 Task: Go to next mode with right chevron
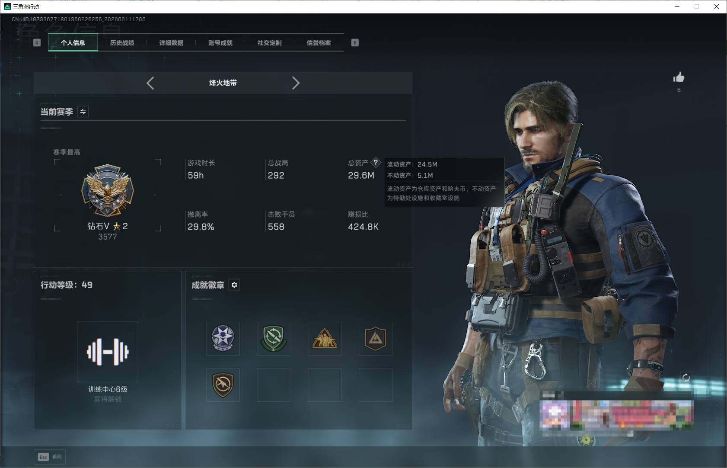[x=296, y=83]
